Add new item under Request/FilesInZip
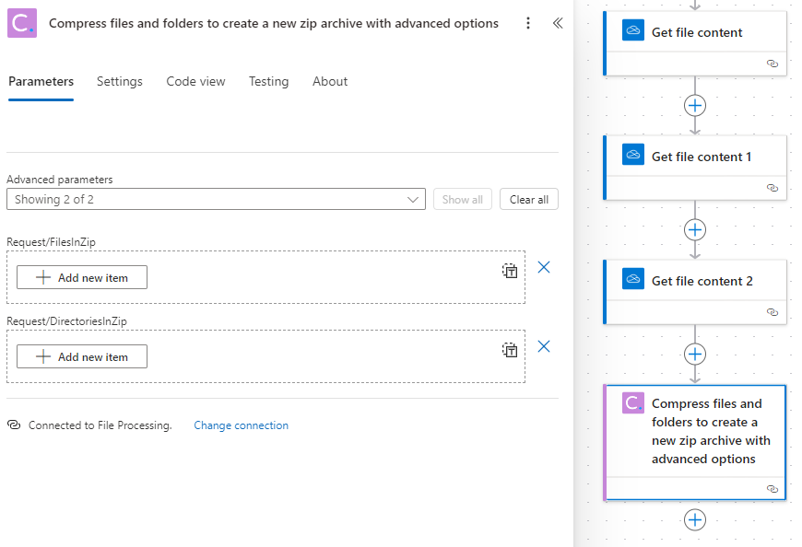The height and width of the screenshot is (547, 802). tap(82, 277)
